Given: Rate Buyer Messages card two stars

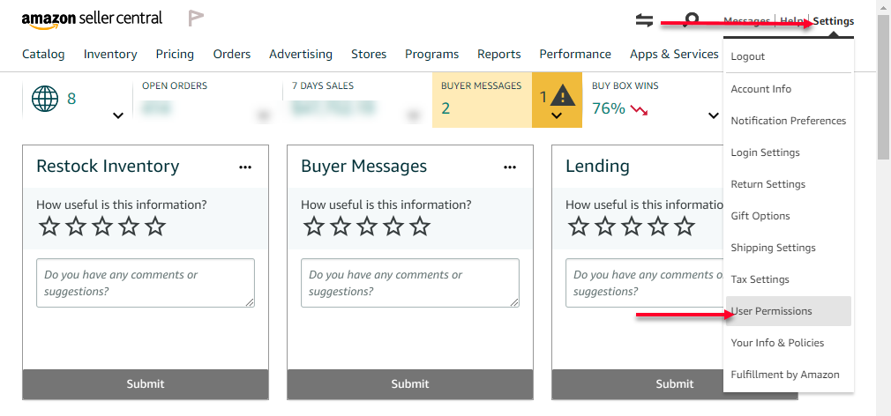Looking at the screenshot, I should [341, 227].
